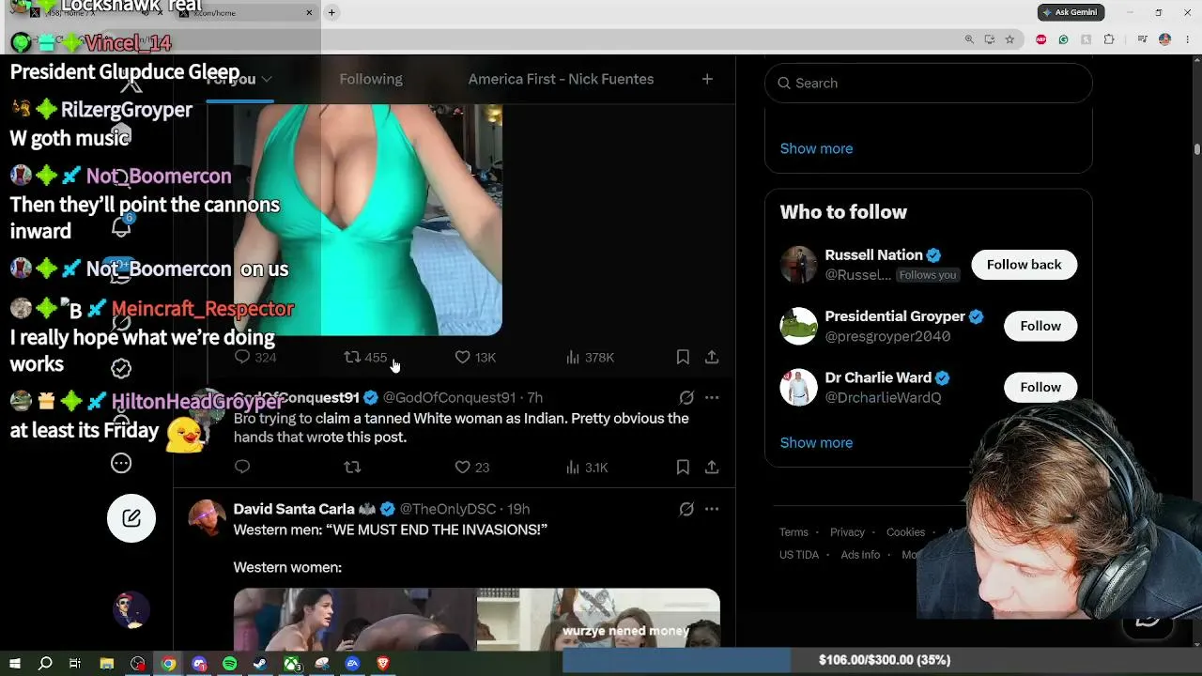Click the X search box
The width and height of the screenshot is (1202, 676).
coord(929,83)
